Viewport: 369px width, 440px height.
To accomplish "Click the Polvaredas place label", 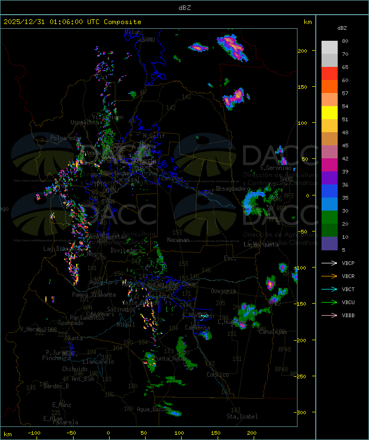I will point(66,138).
